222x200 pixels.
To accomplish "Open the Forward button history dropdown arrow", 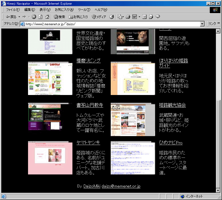I will (x=29, y=17).
